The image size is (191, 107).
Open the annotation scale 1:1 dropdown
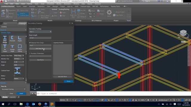[x=142, y=100]
